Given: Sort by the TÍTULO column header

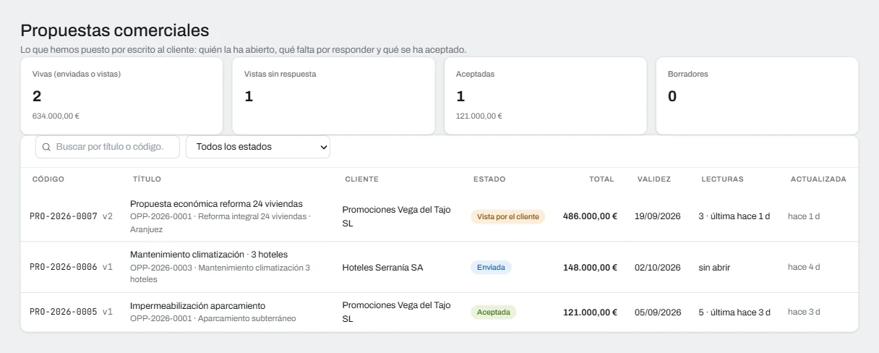Looking at the screenshot, I should tap(147, 179).
